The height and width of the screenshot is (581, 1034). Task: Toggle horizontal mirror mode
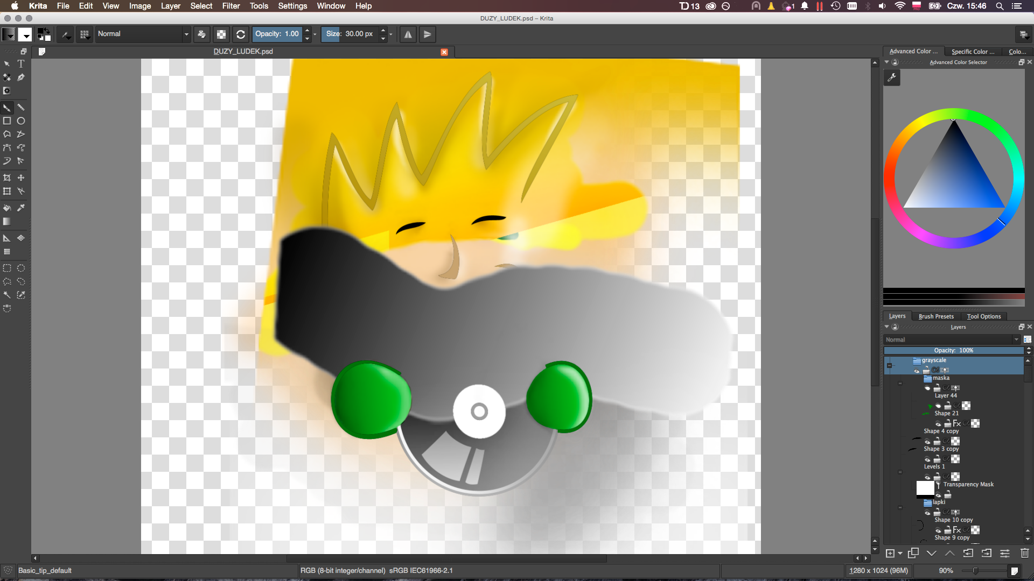pyautogui.click(x=408, y=34)
